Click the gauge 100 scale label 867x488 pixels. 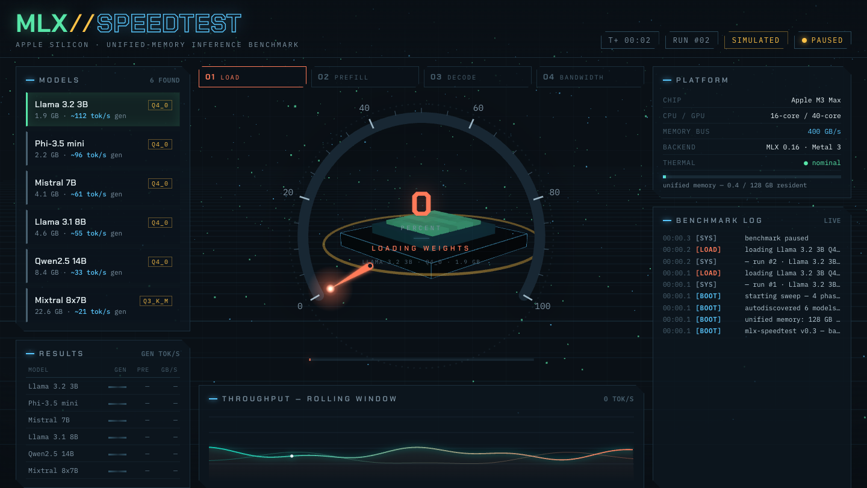click(x=542, y=306)
